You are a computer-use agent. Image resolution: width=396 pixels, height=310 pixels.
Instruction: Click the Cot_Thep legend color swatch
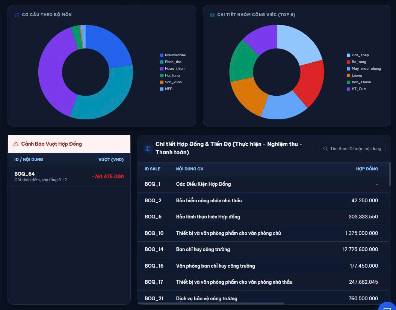click(x=349, y=55)
